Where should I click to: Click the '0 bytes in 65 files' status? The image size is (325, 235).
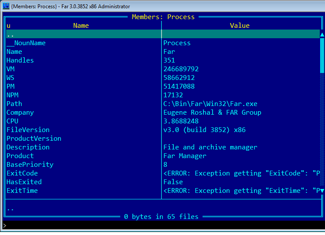161,217
